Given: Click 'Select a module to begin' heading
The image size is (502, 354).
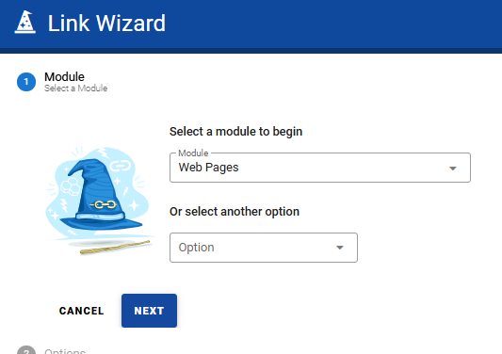Looking at the screenshot, I should tap(236, 132).
